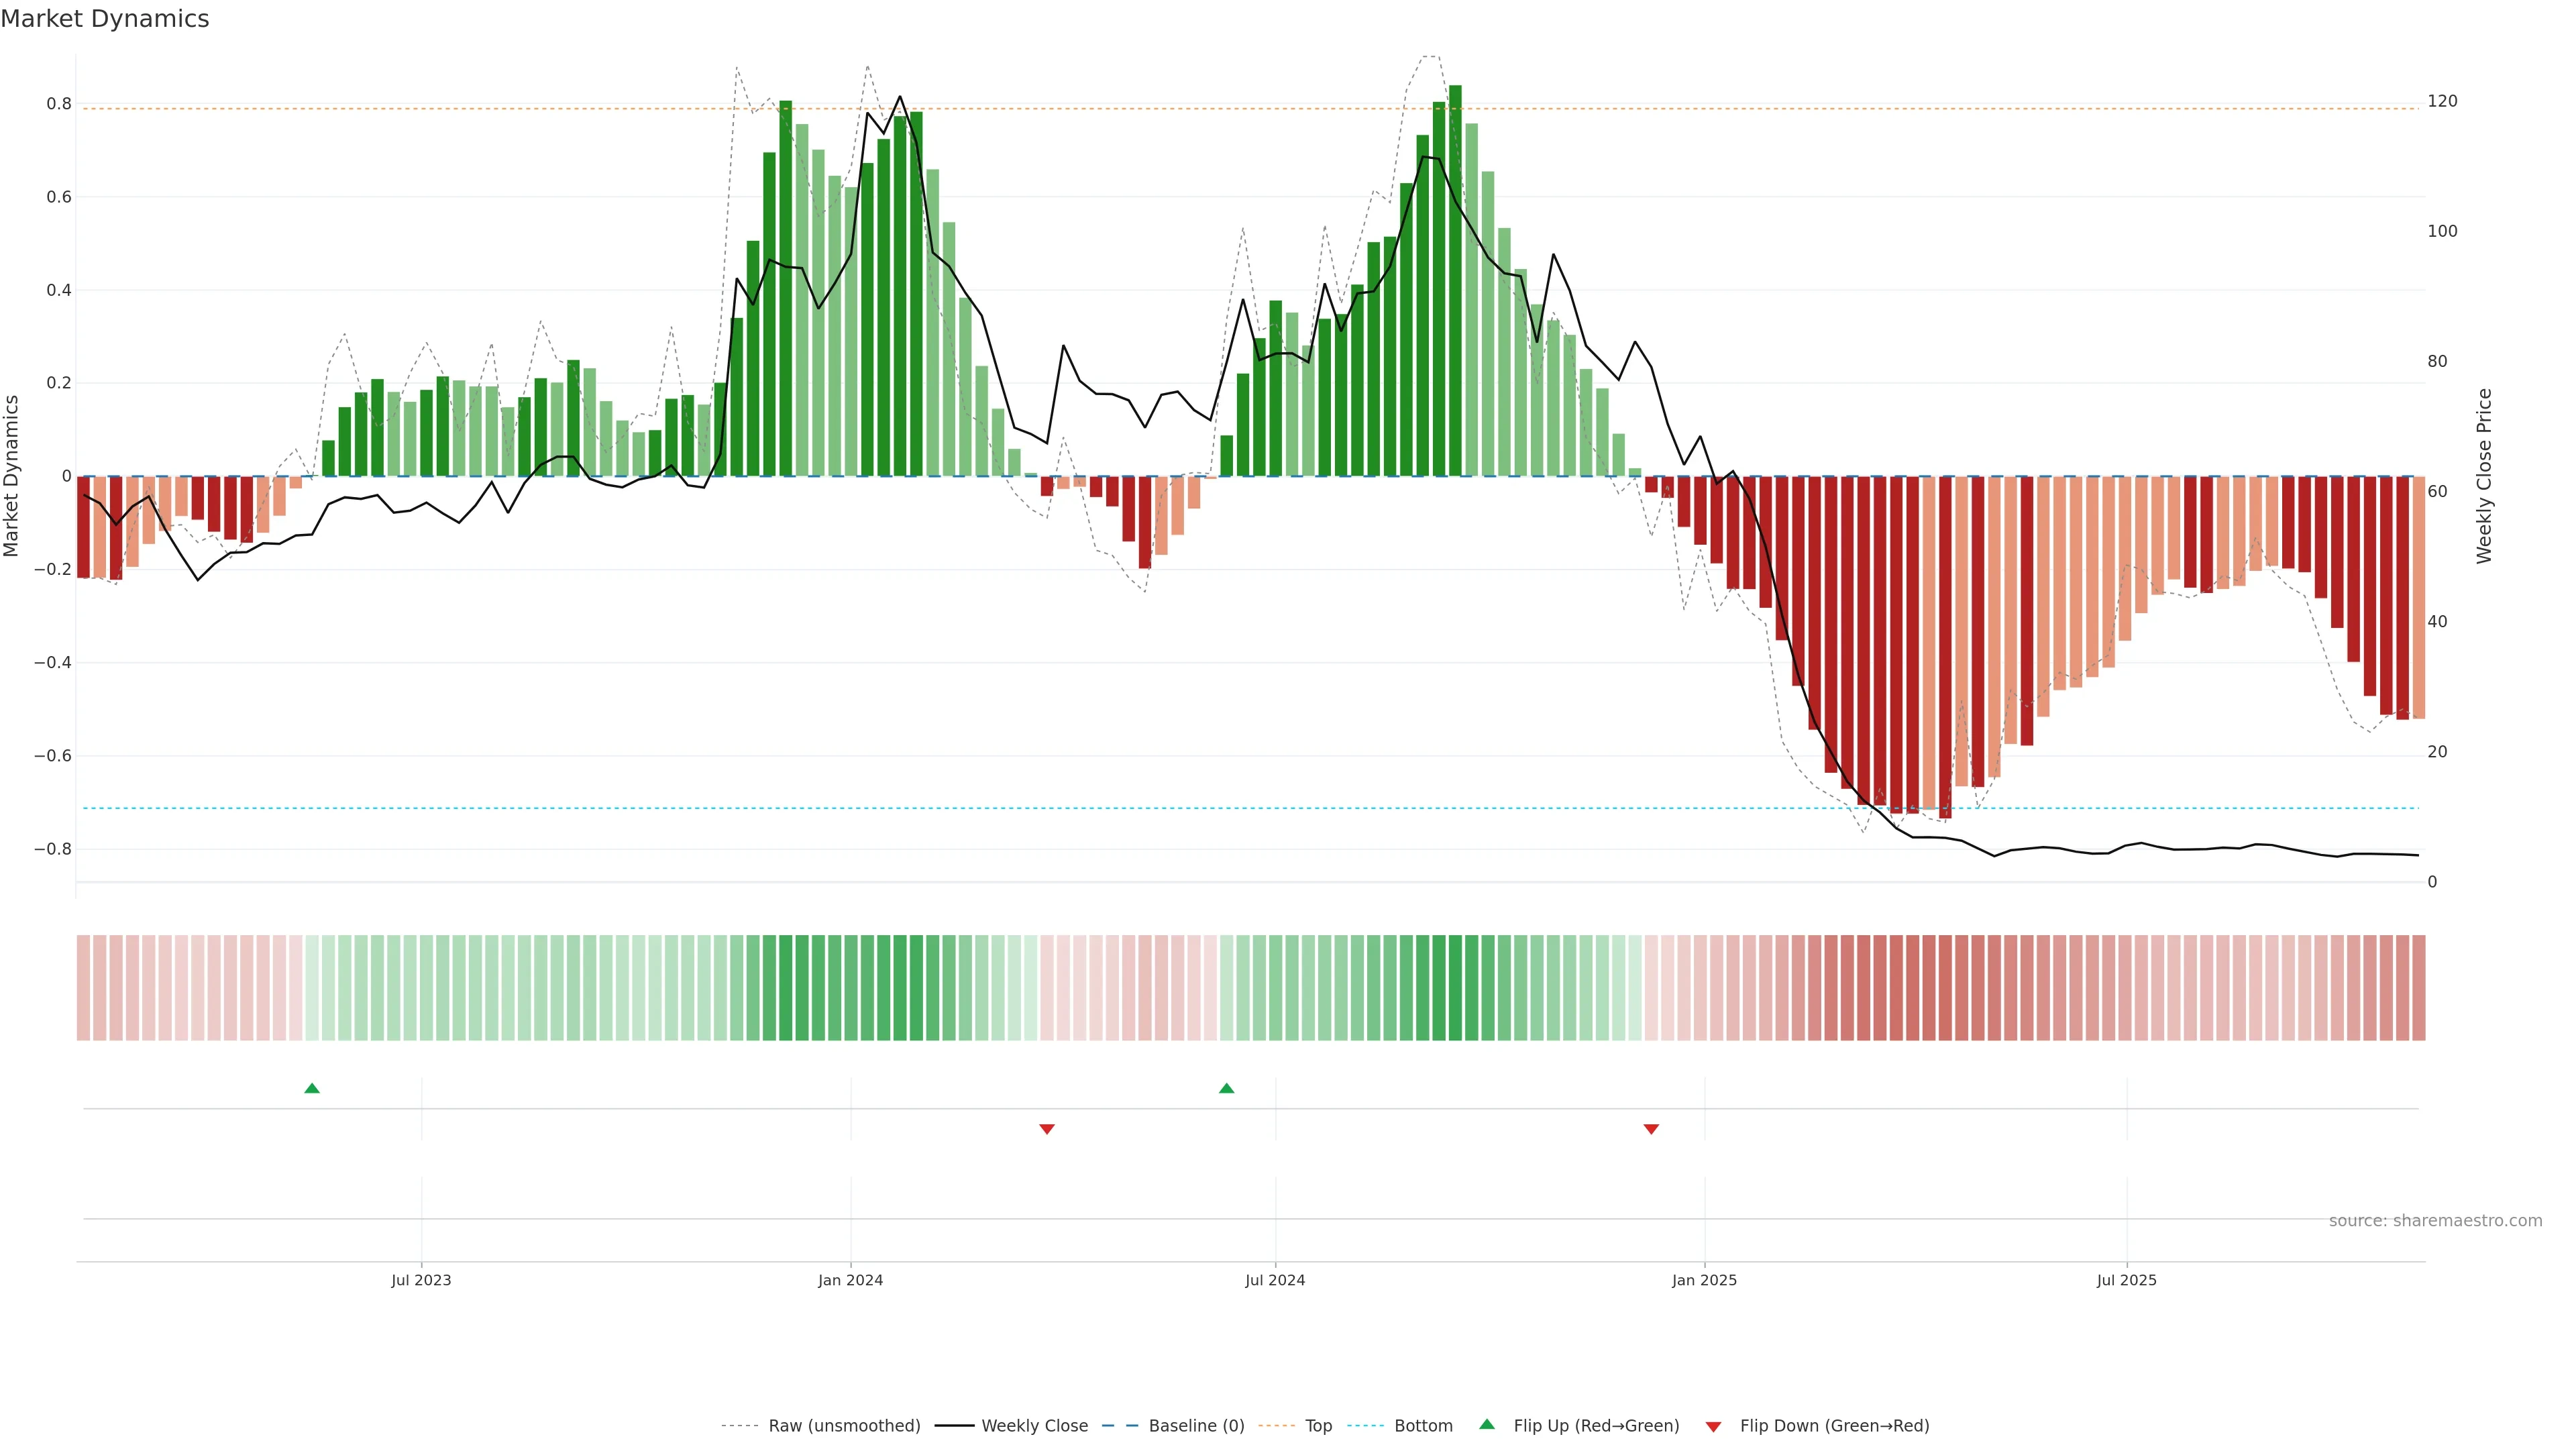Click the green triangle icon in the legend
2576x1449 pixels.
click(x=1487, y=1424)
